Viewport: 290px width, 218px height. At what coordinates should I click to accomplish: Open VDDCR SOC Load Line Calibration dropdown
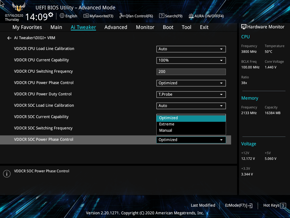pyautogui.click(x=191, y=106)
